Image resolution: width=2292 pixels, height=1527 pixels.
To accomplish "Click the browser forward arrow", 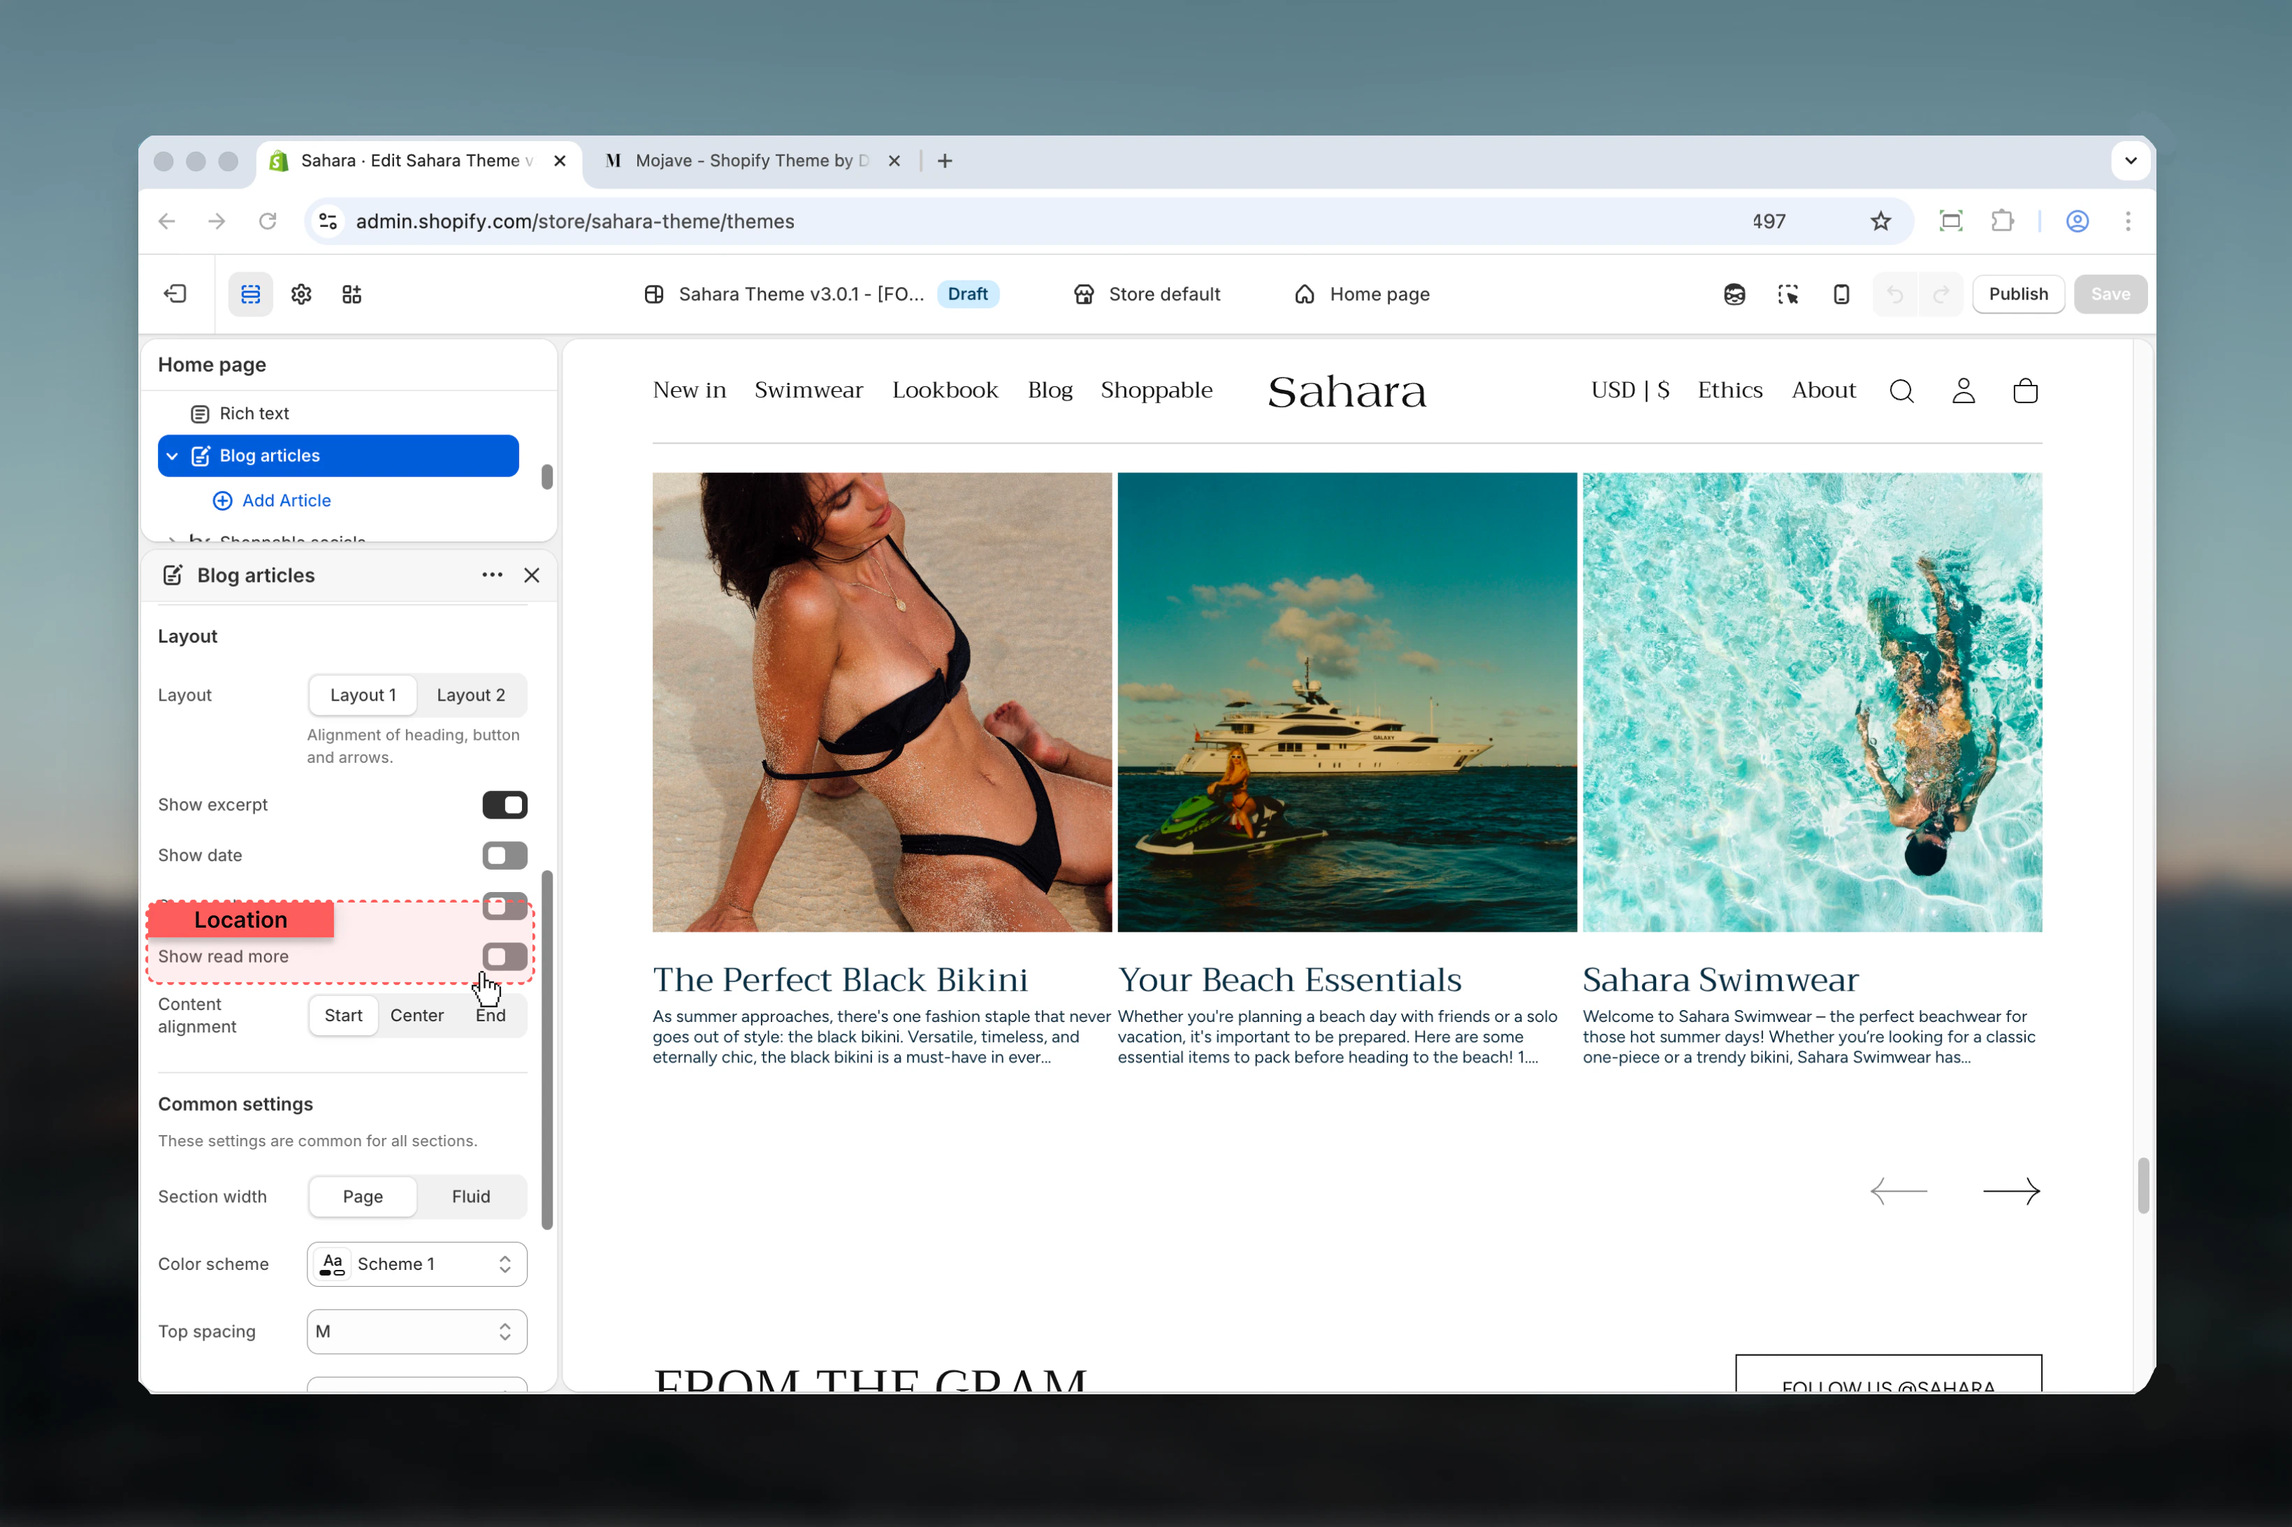I will click(x=216, y=221).
